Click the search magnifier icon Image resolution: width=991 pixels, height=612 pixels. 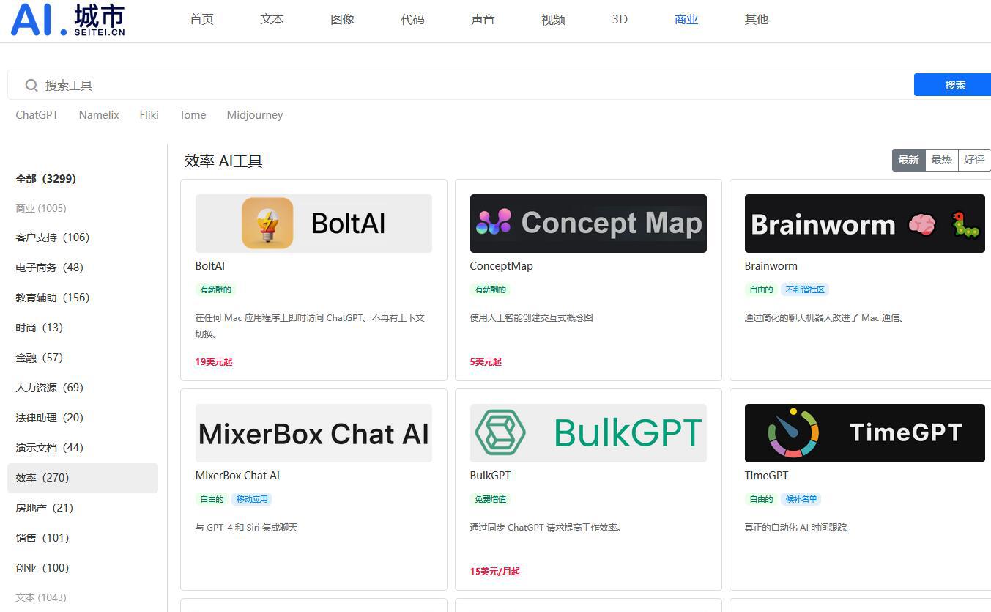pos(31,85)
